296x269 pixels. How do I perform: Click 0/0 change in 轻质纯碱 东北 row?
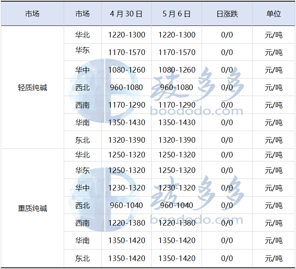click(x=227, y=140)
